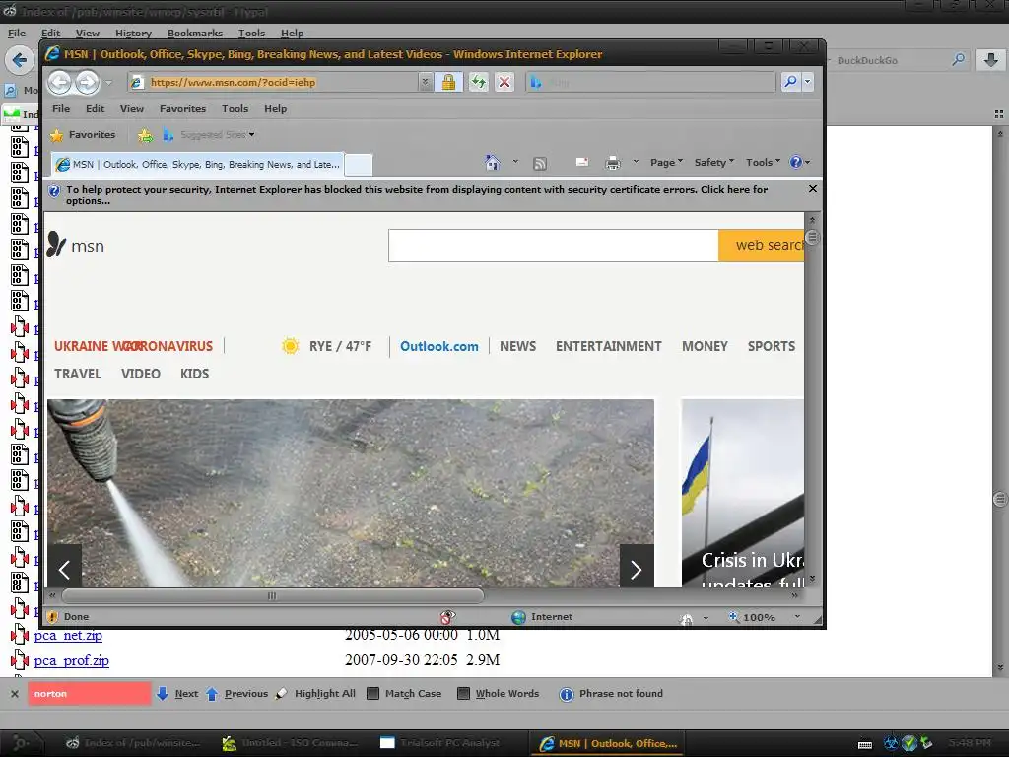
Task: Click the MSN web search input field
Action: tap(554, 245)
